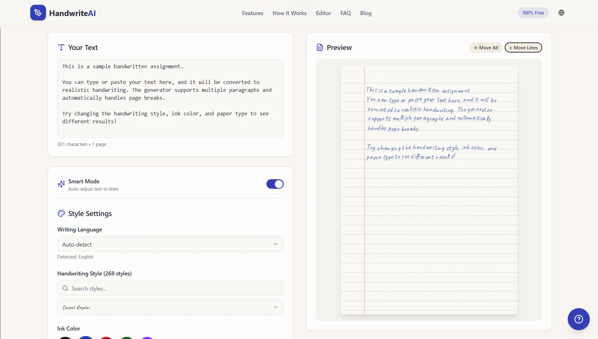Click the 'Auto-adjust text to lines' caption
Screen dimensions: 598x339
pos(93,189)
